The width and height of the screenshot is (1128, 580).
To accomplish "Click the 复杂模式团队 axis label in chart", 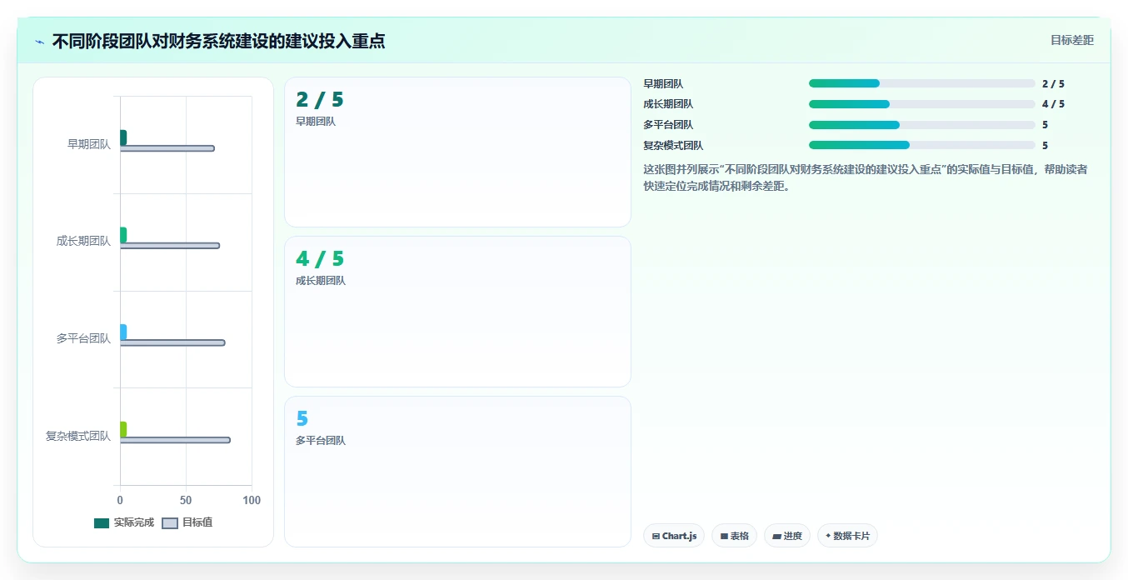I will pyautogui.click(x=78, y=436).
